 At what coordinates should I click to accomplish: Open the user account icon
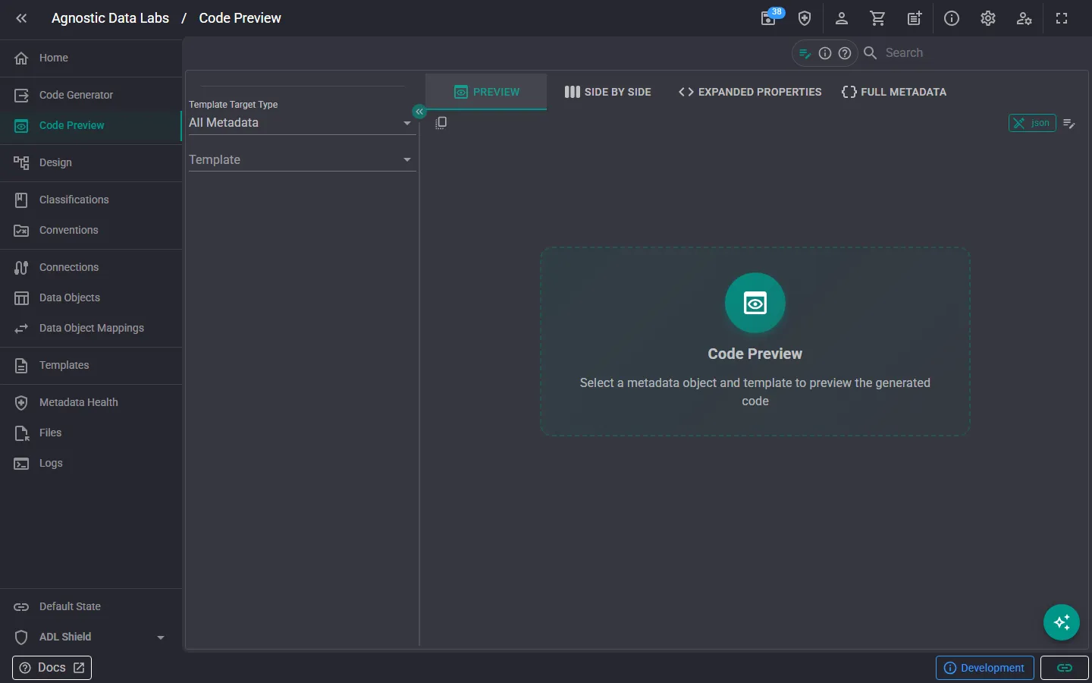click(841, 18)
